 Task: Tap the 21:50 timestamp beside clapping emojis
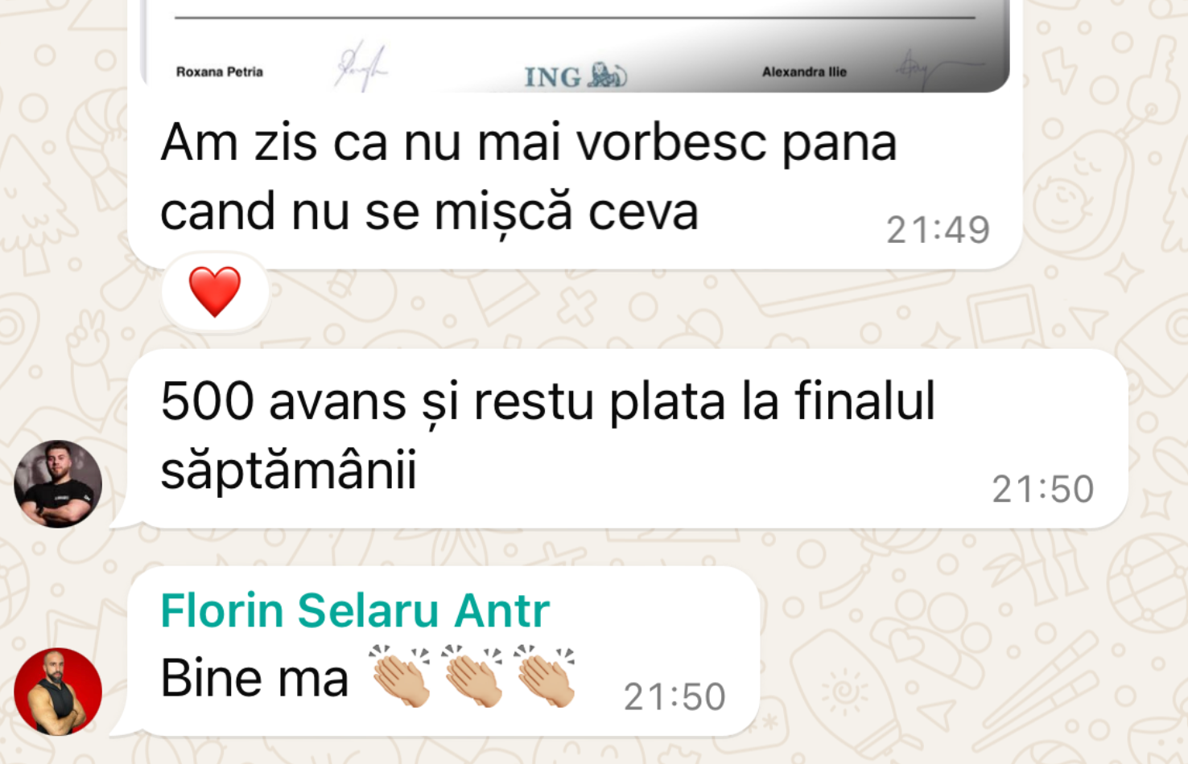675,696
